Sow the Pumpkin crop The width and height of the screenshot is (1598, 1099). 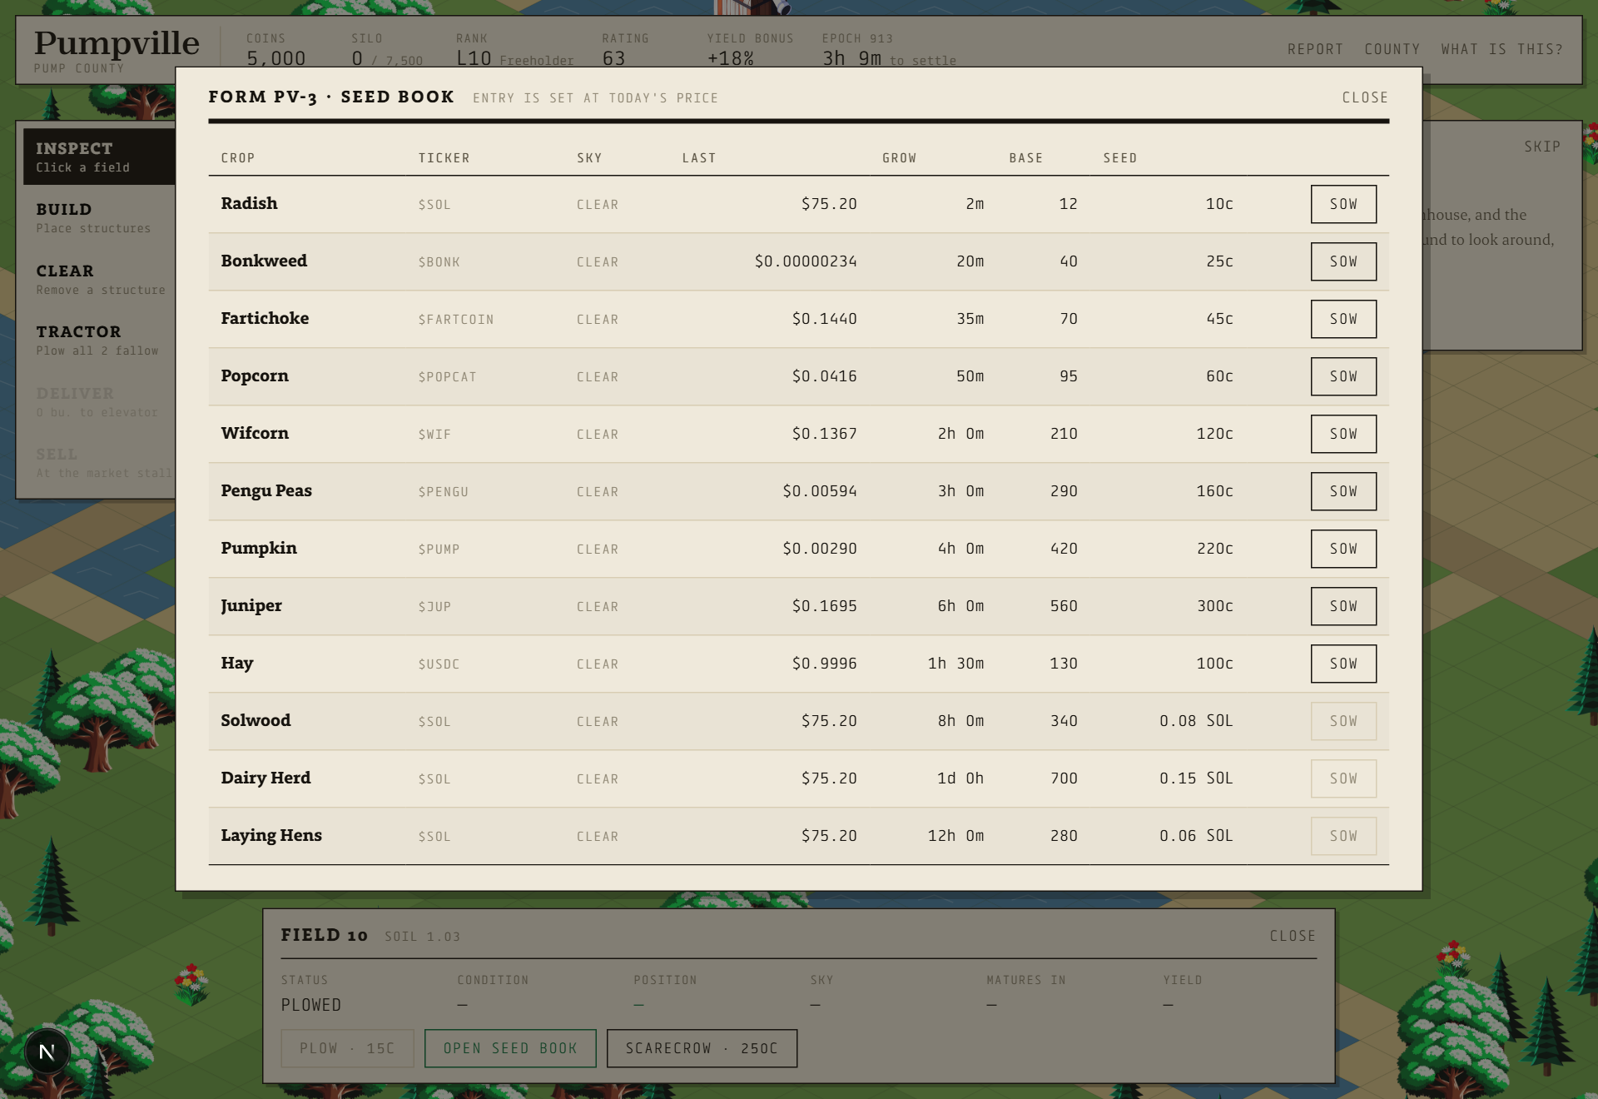click(1343, 549)
